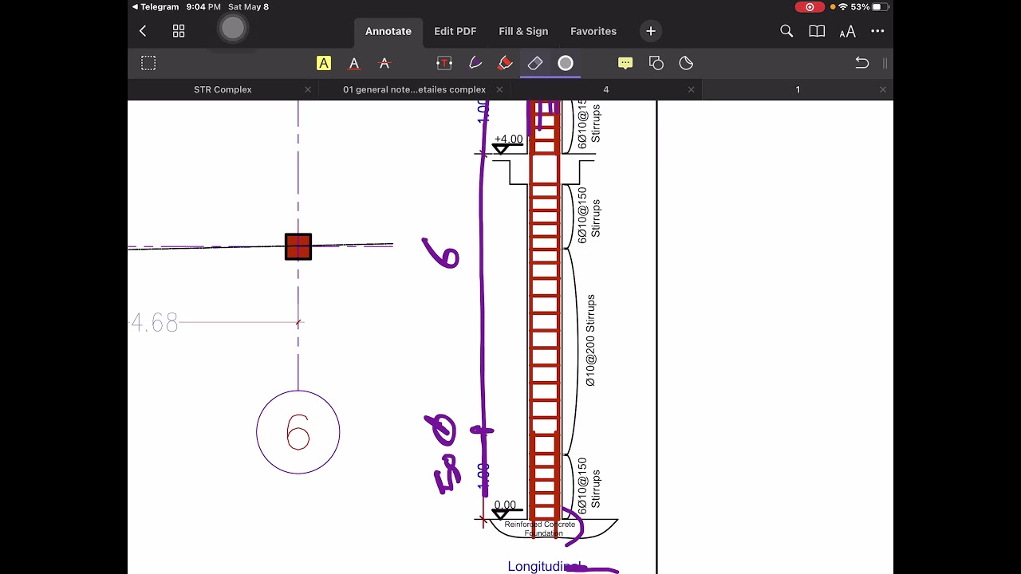Tap the blue Longitudinal caption text

pos(545,566)
